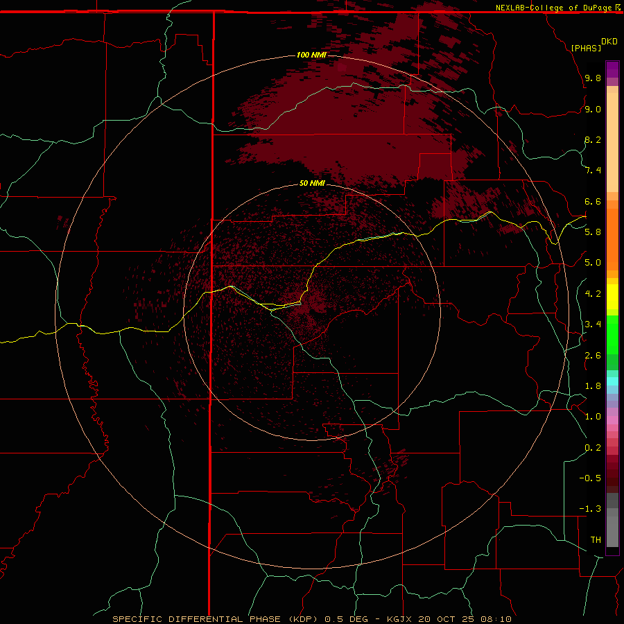This screenshot has width=624, height=624.
Task: Click the [PHAS] units label
Action: click(586, 48)
